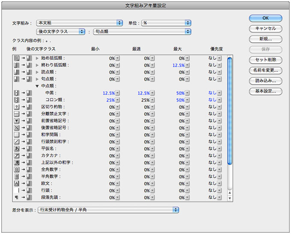The image size is (291, 234).
Task: Expand the 始め括弧類 disclosure triangle
Action: coord(37,58)
